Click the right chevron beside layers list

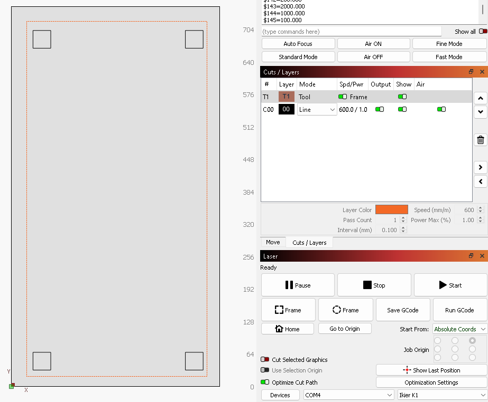point(480,168)
